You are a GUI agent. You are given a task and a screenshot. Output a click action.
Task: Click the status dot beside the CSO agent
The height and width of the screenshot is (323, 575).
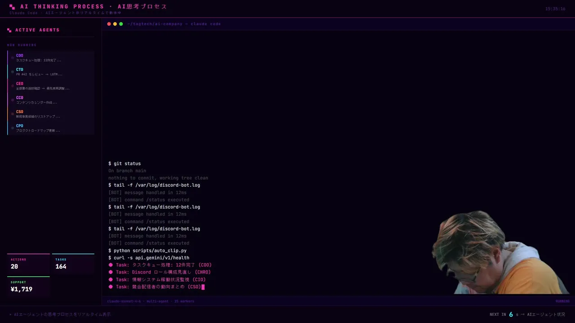(13, 114)
